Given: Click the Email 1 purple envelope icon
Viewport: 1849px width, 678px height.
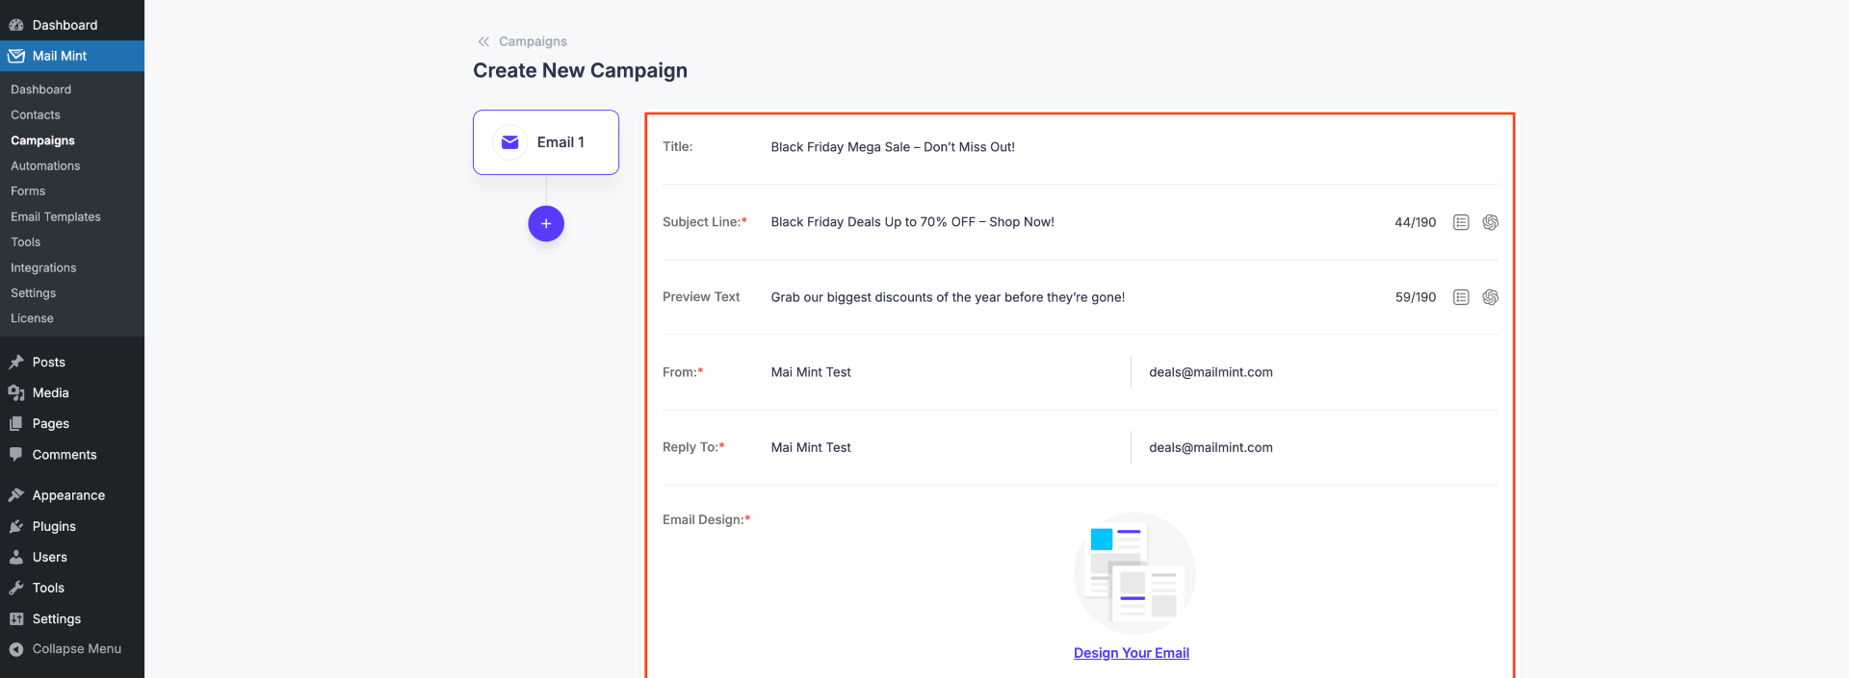Looking at the screenshot, I should [x=510, y=142].
